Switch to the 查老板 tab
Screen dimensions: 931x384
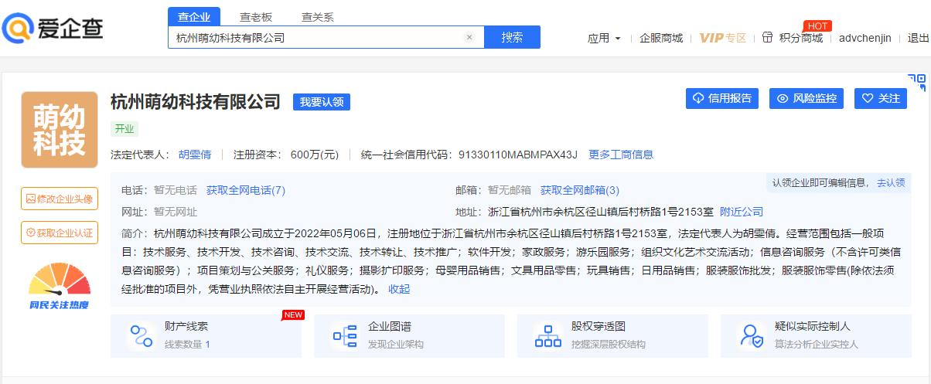click(x=255, y=17)
